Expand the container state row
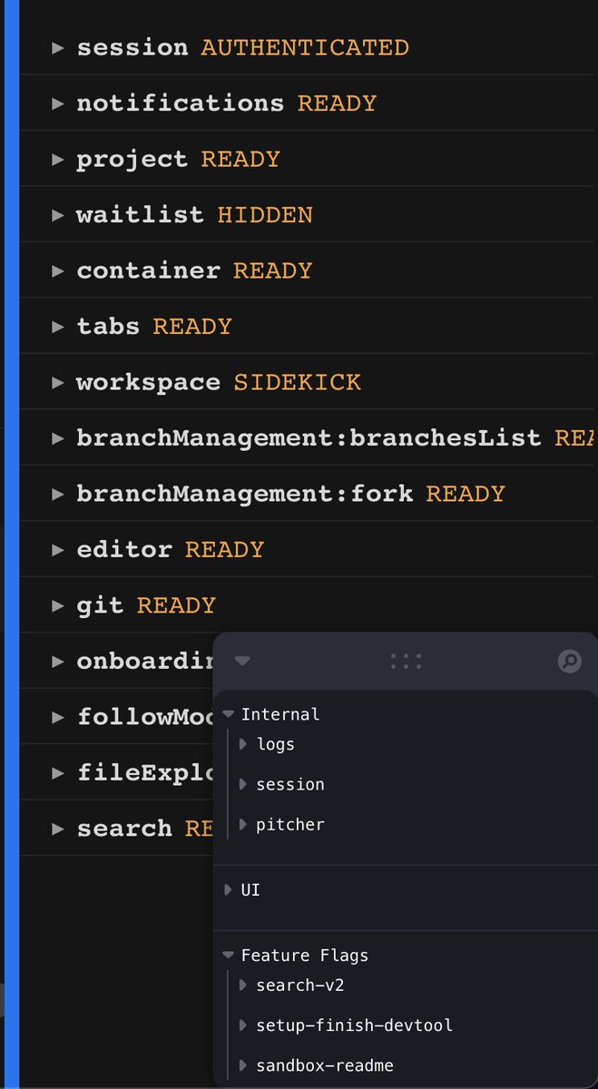598x1089 pixels. 309,270
